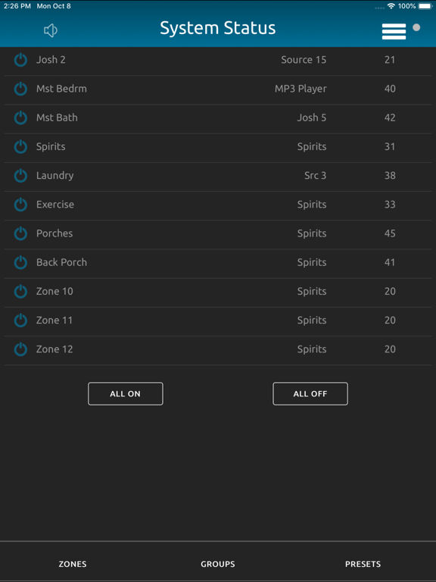Tap the Src 3 source label
436x582 pixels.
point(316,176)
